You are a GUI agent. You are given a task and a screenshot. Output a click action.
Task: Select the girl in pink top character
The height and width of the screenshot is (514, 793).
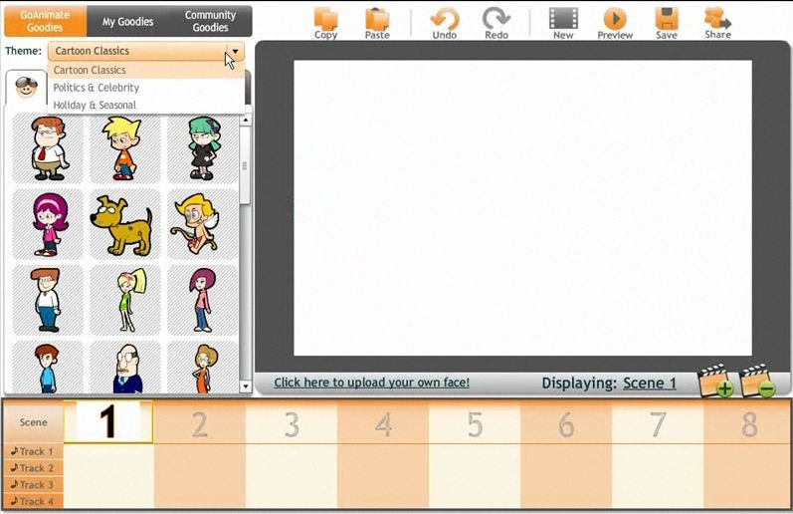203,300
